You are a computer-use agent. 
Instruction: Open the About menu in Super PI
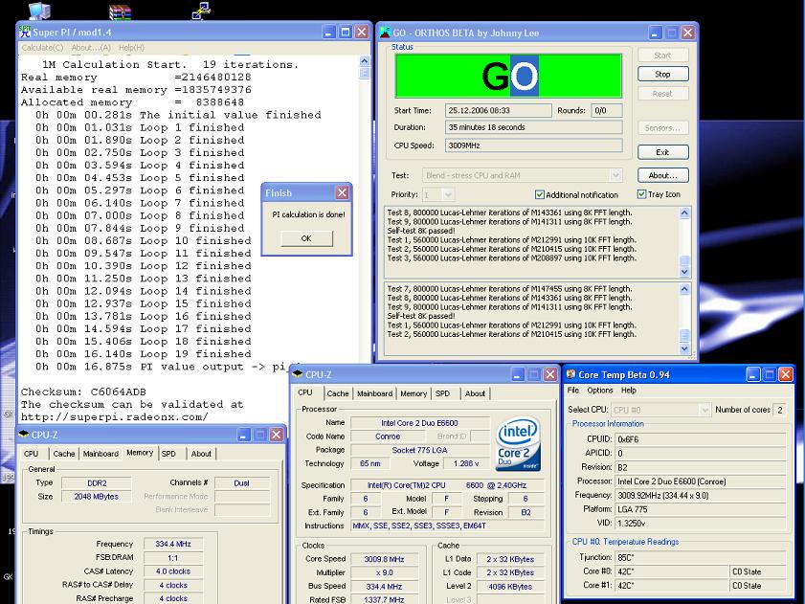click(x=91, y=47)
